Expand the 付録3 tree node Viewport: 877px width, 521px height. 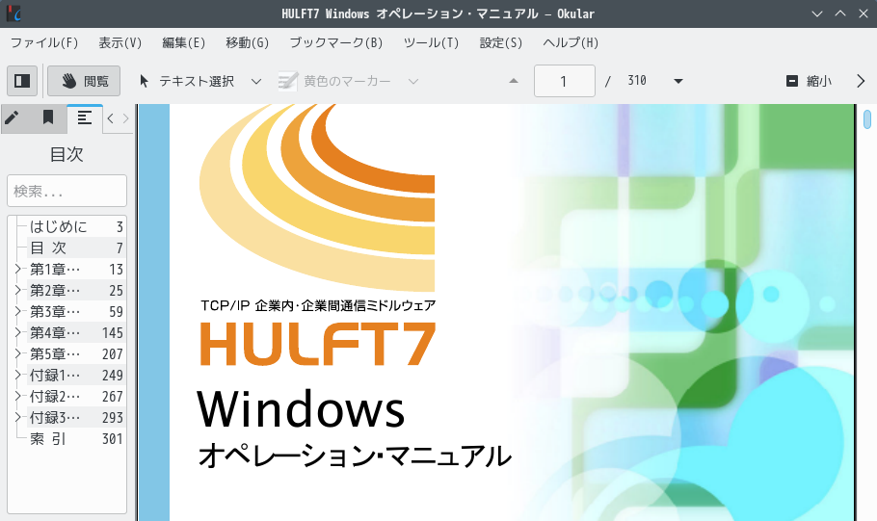[x=18, y=418]
